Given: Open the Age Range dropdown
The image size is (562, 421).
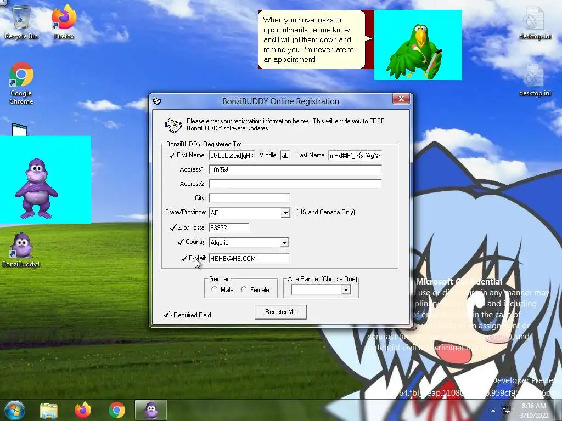Looking at the screenshot, I should (x=346, y=290).
